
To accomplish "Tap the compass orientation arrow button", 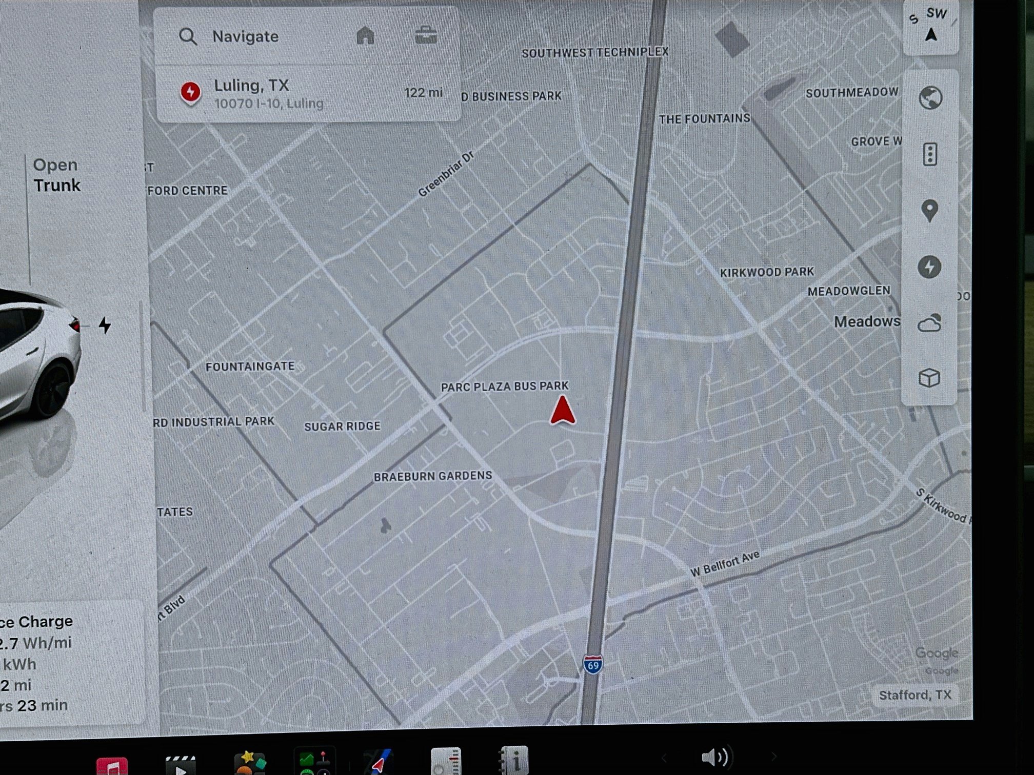I will 931,27.
